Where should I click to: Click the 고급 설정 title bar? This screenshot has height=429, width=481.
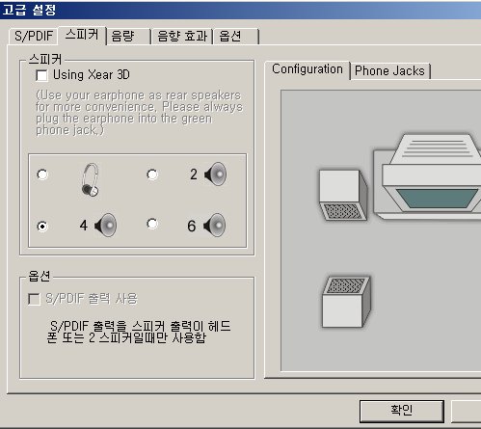240,10
